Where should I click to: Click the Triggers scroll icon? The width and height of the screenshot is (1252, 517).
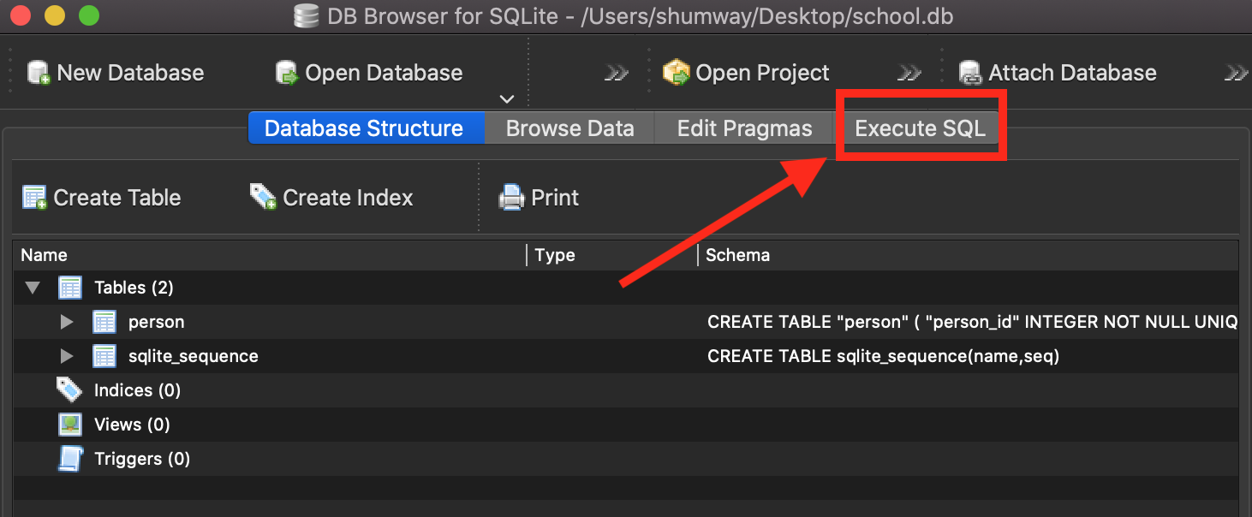point(70,459)
